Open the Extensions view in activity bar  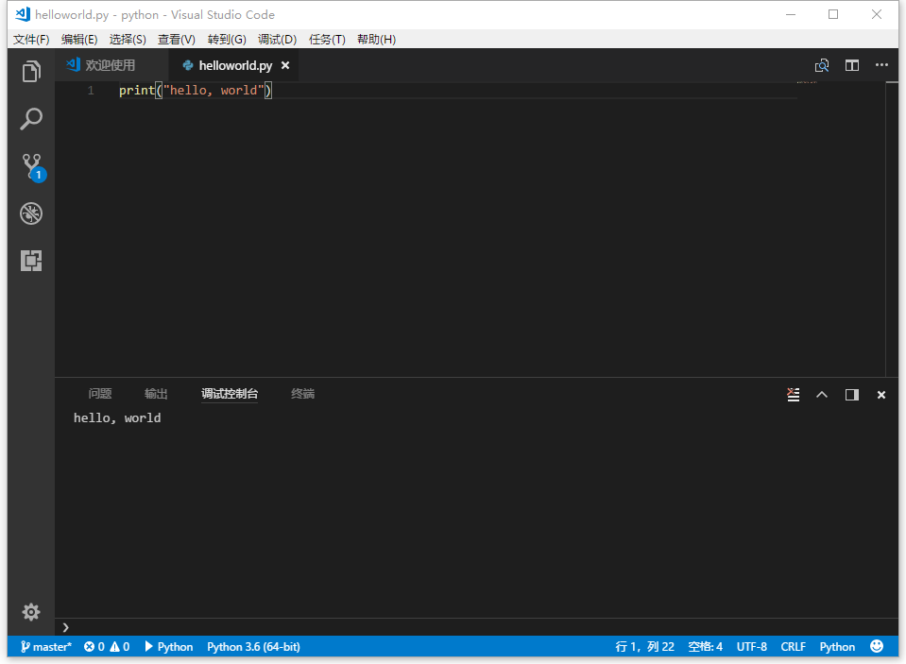click(x=31, y=261)
